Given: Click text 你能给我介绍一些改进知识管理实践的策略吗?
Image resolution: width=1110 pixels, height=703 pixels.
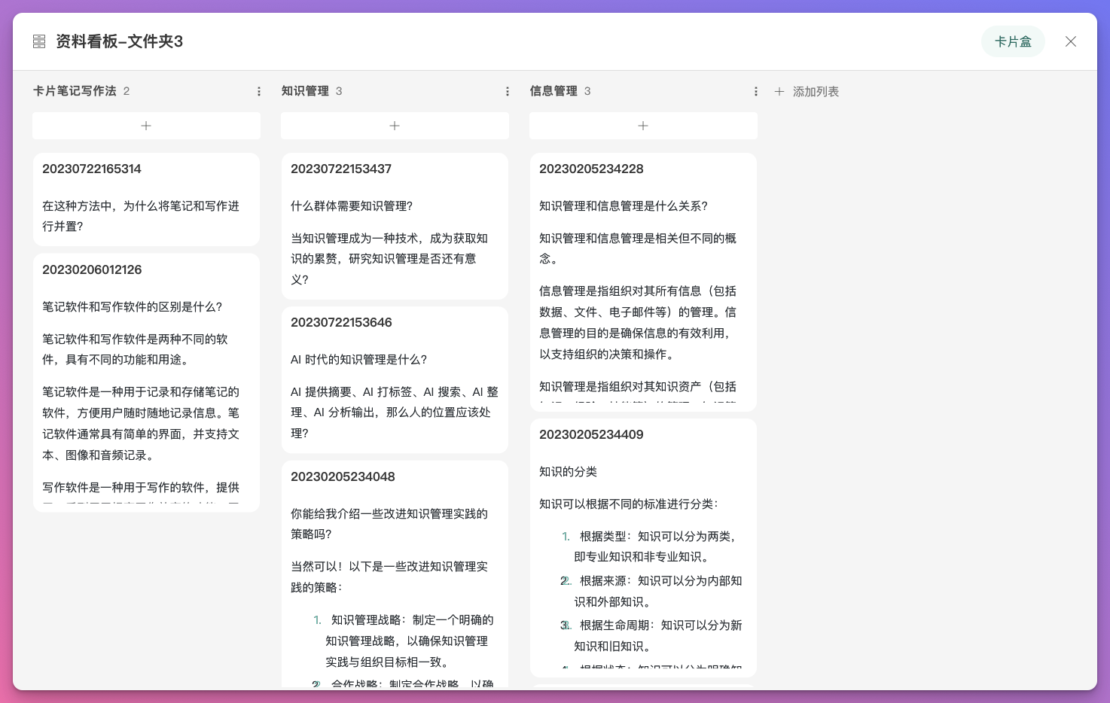Looking at the screenshot, I should pos(389,524).
